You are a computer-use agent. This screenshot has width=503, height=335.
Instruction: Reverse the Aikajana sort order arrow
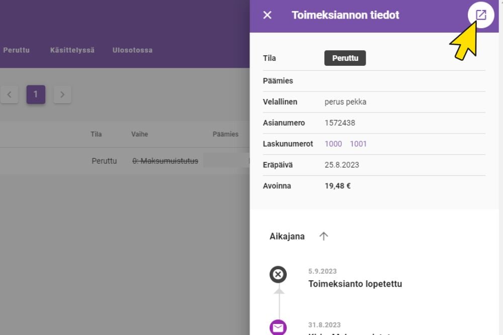[x=324, y=236]
